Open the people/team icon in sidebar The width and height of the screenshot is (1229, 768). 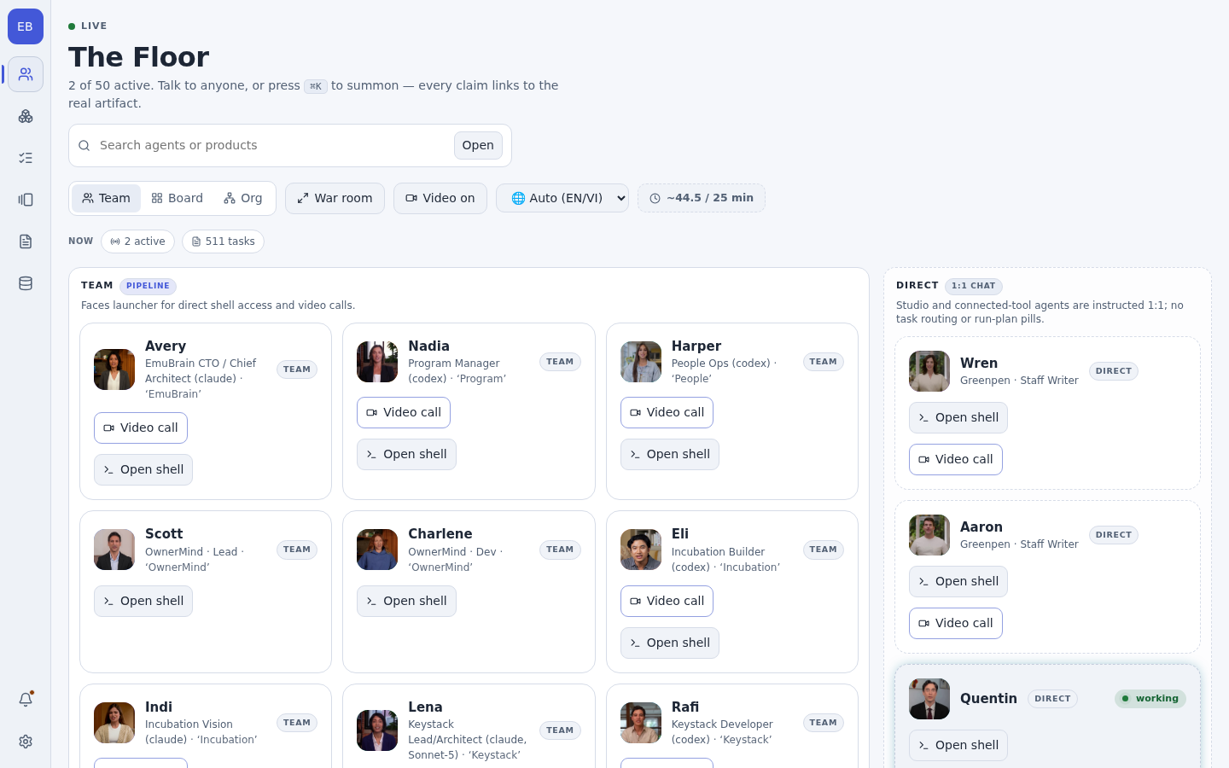click(x=26, y=74)
